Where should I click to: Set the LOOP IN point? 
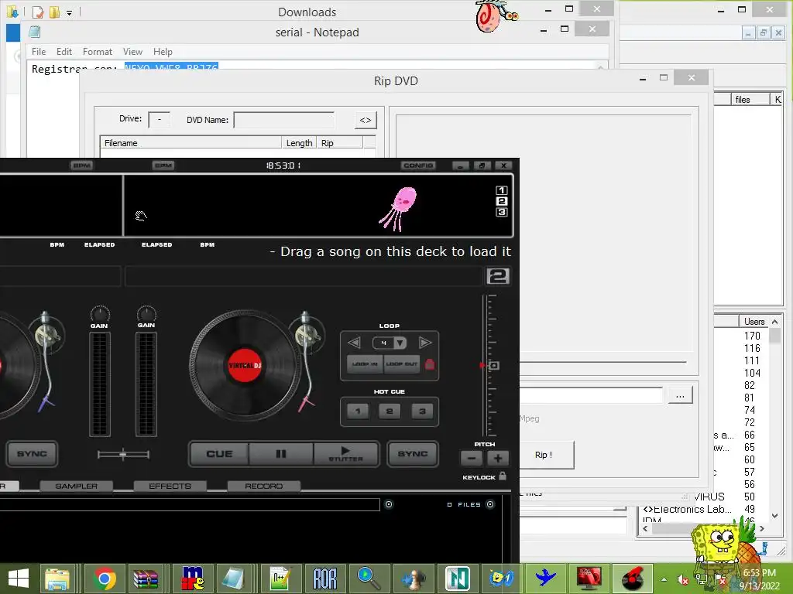[x=365, y=364]
